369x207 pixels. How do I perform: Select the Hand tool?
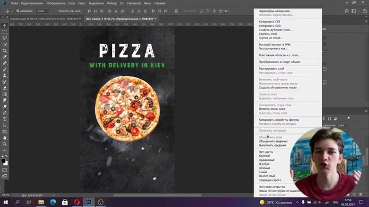(x=5, y=138)
